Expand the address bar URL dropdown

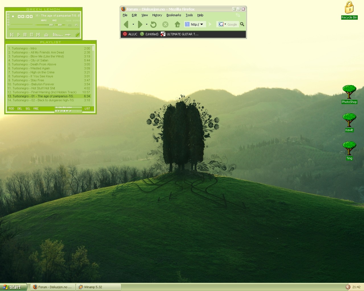(x=202, y=24)
